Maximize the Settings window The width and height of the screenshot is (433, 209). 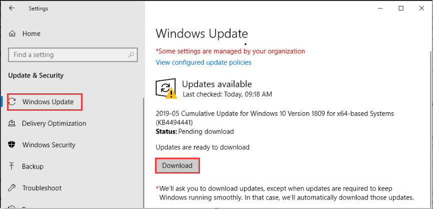tap(401, 8)
